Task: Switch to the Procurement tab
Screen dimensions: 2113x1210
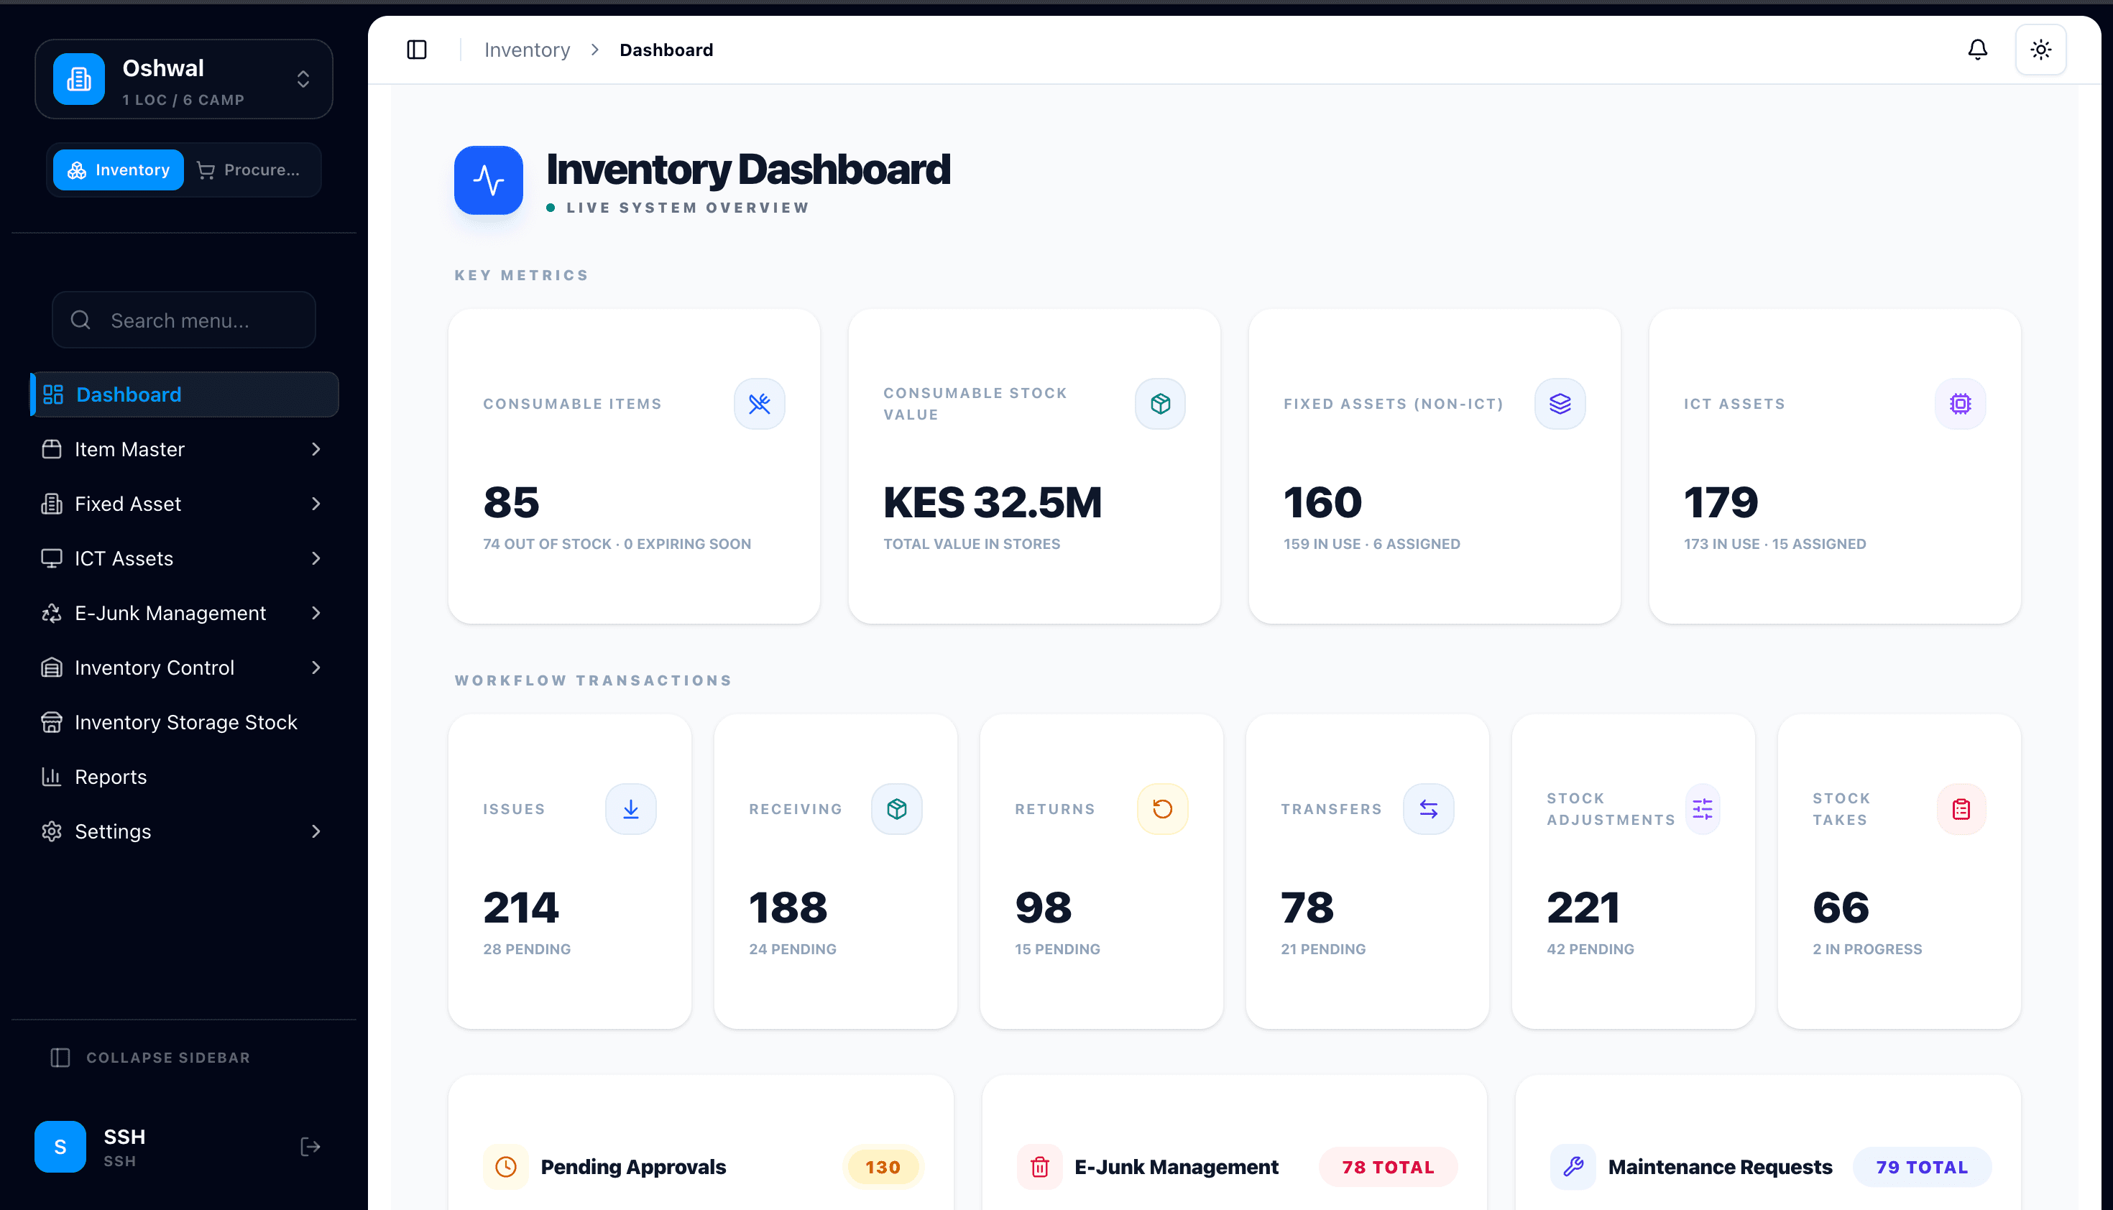Action: [x=249, y=170]
